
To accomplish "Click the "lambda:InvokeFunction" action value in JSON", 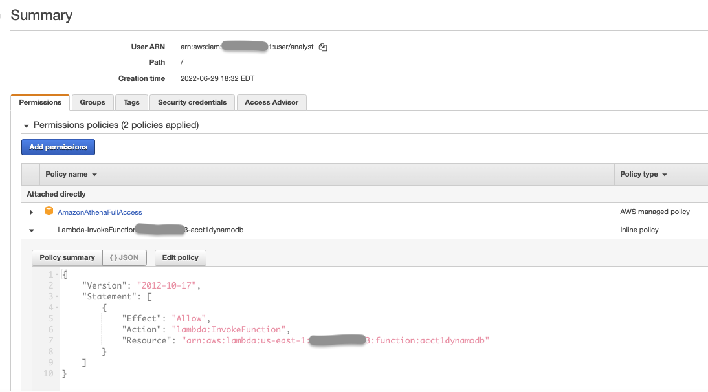I will 228,329.
